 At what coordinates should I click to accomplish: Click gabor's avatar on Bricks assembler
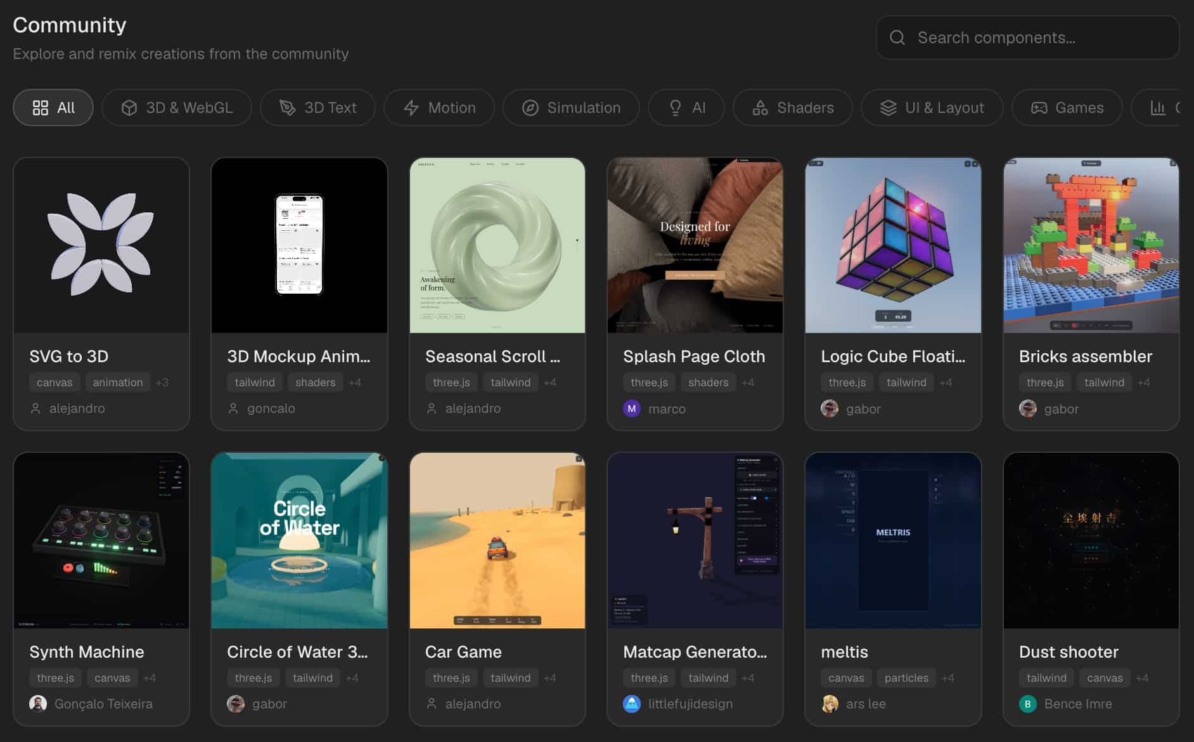[x=1027, y=408]
